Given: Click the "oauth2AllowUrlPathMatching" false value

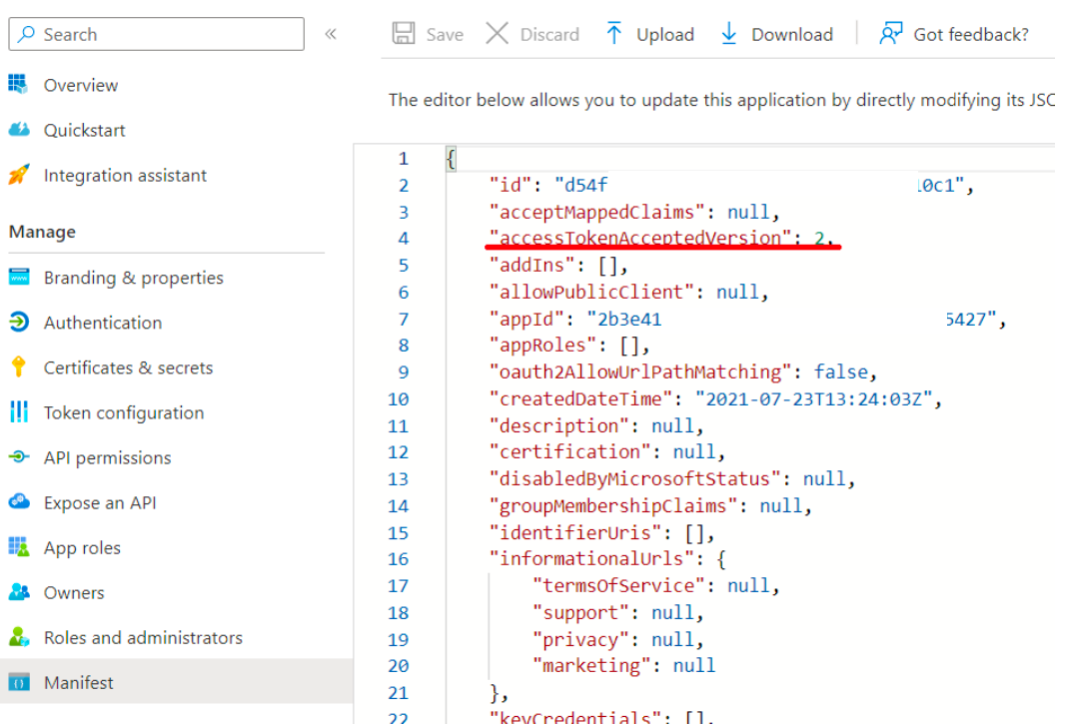Looking at the screenshot, I should point(842,372).
